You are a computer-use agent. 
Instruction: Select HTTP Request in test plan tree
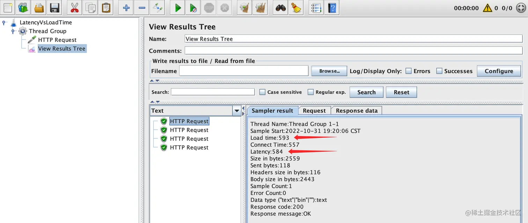click(x=57, y=40)
